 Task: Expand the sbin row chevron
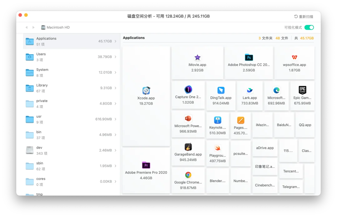(115, 166)
